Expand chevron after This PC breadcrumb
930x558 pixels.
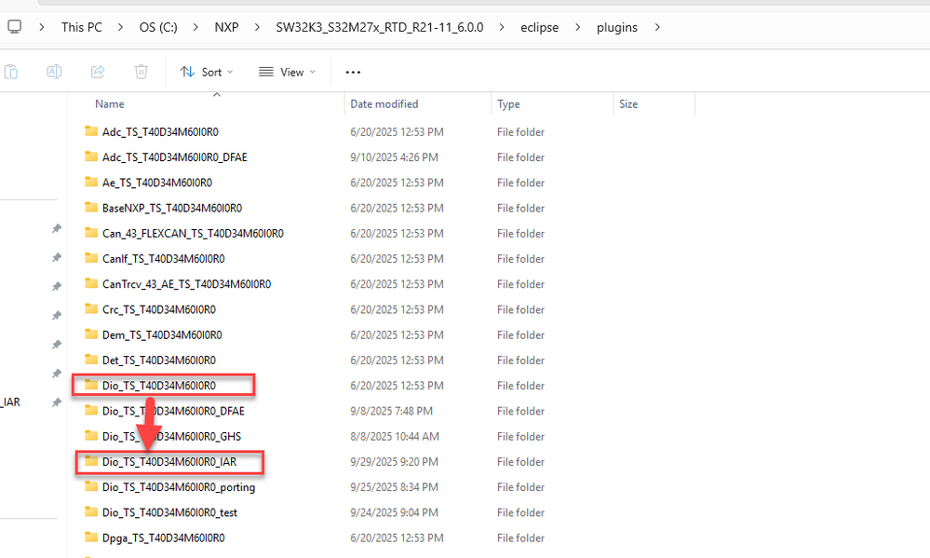120,27
